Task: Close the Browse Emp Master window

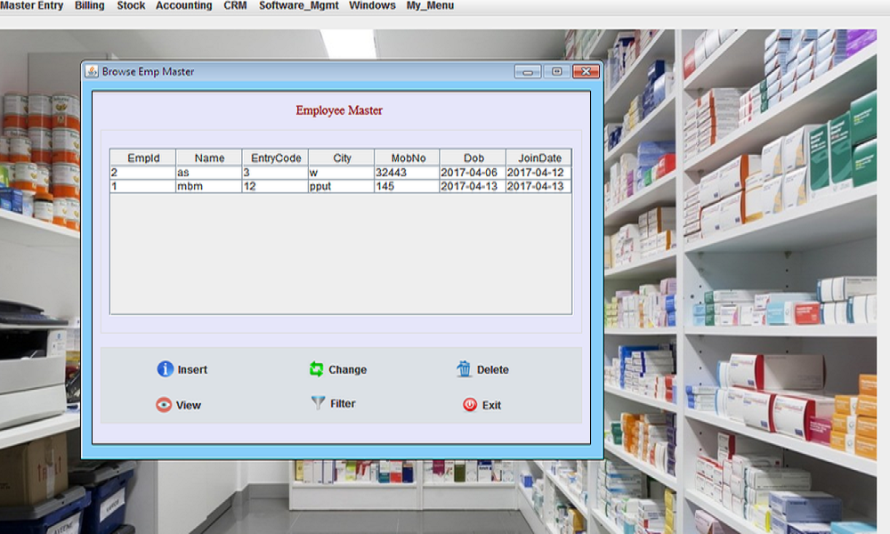Action: (x=585, y=71)
